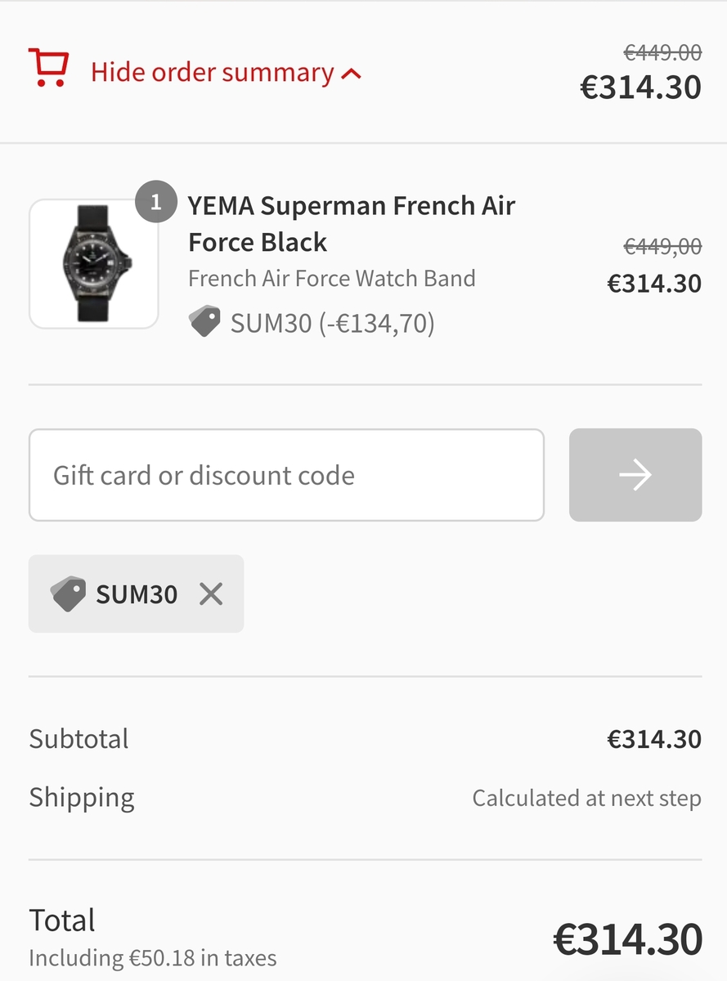This screenshot has width=727, height=981.
Task: Remove the SUM30 discount code
Action: pyautogui.click(x=211, y=594)
